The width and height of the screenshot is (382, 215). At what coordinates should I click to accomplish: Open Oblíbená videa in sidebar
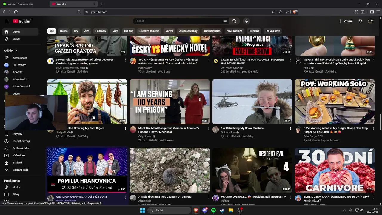point(21,148)
